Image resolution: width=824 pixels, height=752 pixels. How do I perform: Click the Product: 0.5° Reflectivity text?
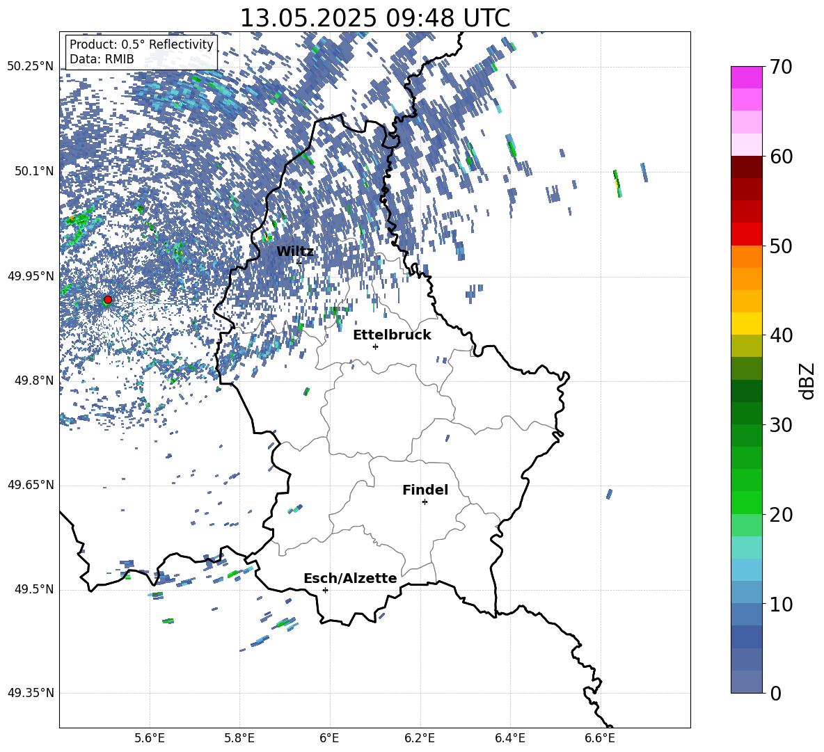[141, 44]
